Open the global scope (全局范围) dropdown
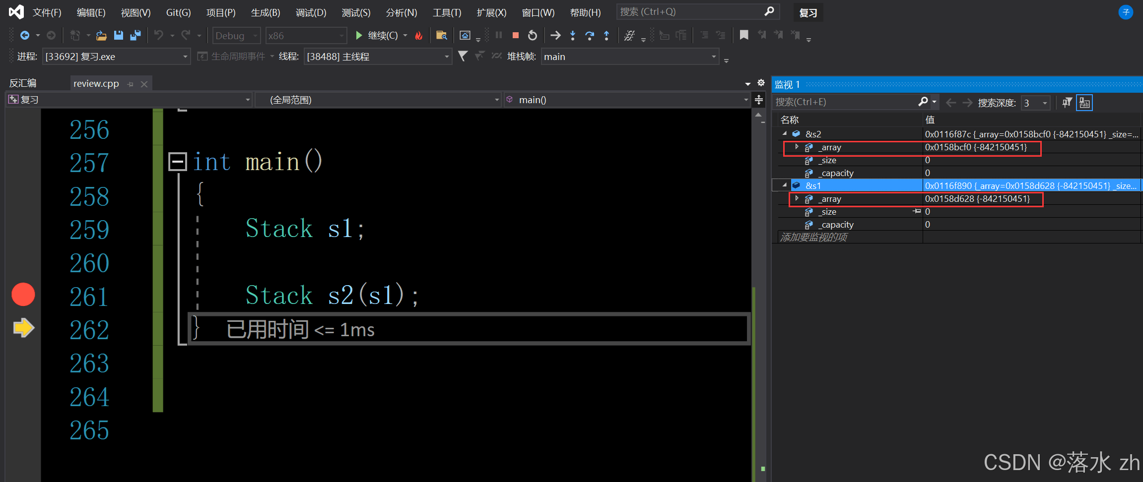 pos(377,100)
